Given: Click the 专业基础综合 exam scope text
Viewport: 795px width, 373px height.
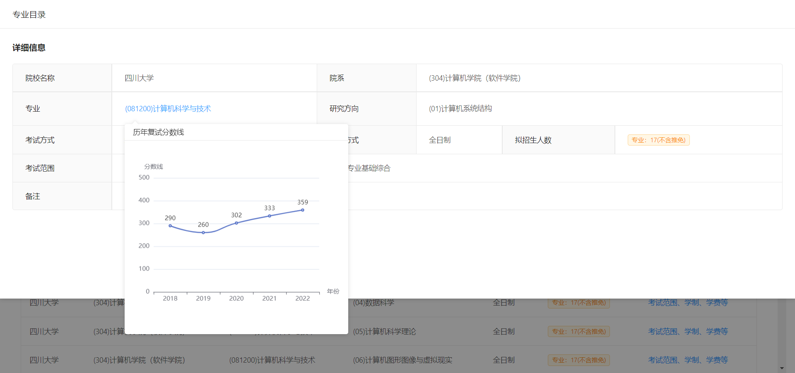Looking at the screenshot, I should pyautogui.click(x=369, y=168).
